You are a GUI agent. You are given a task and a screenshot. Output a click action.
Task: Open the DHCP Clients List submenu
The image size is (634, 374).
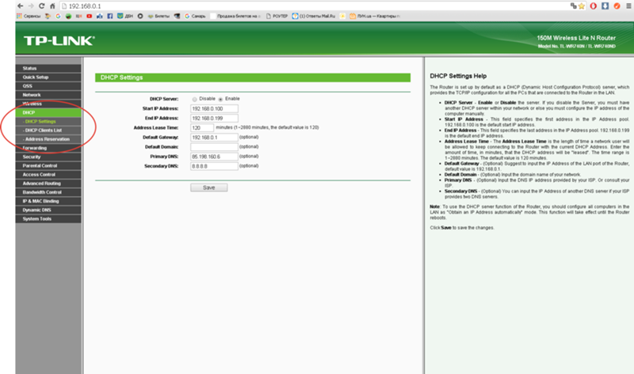pyautogui.click(x=48, y=130)
